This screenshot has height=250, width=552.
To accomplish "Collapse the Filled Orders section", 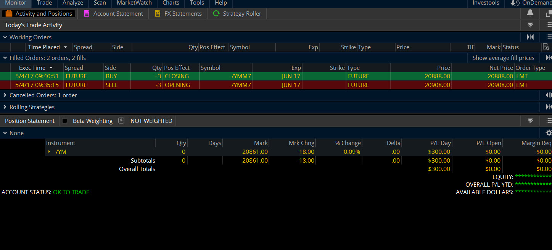I will tap(5, 58).
